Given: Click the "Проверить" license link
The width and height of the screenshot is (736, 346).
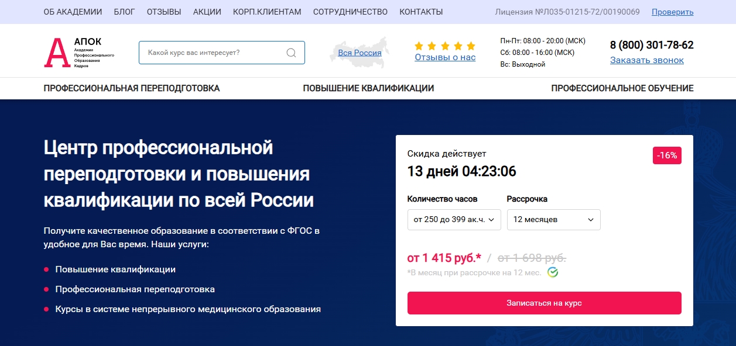Looking at the screenshot, I should 672,12.
